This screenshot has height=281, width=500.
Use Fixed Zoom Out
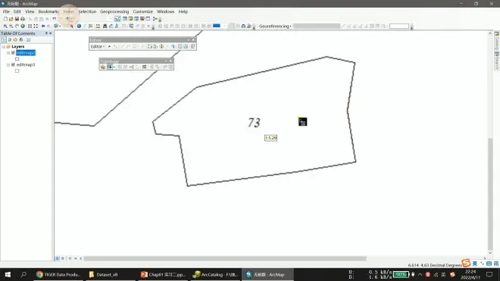point(36,27)
